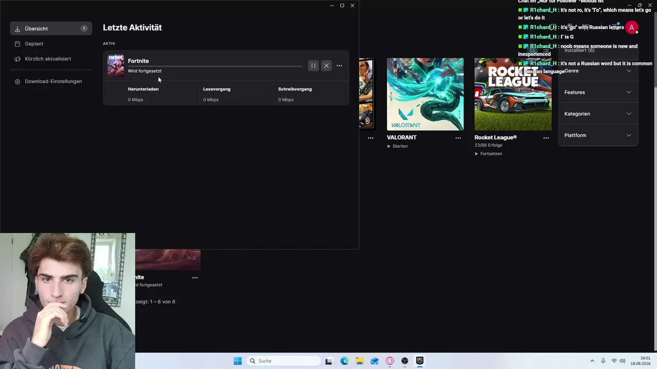Open more options for the Fortnite download
This screenshot has width=657, height=369.
(339, 66)
